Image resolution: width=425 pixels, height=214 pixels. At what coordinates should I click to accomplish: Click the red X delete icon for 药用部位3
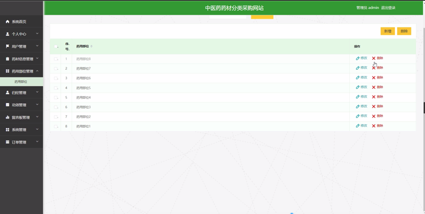click(x=373, y=107)
